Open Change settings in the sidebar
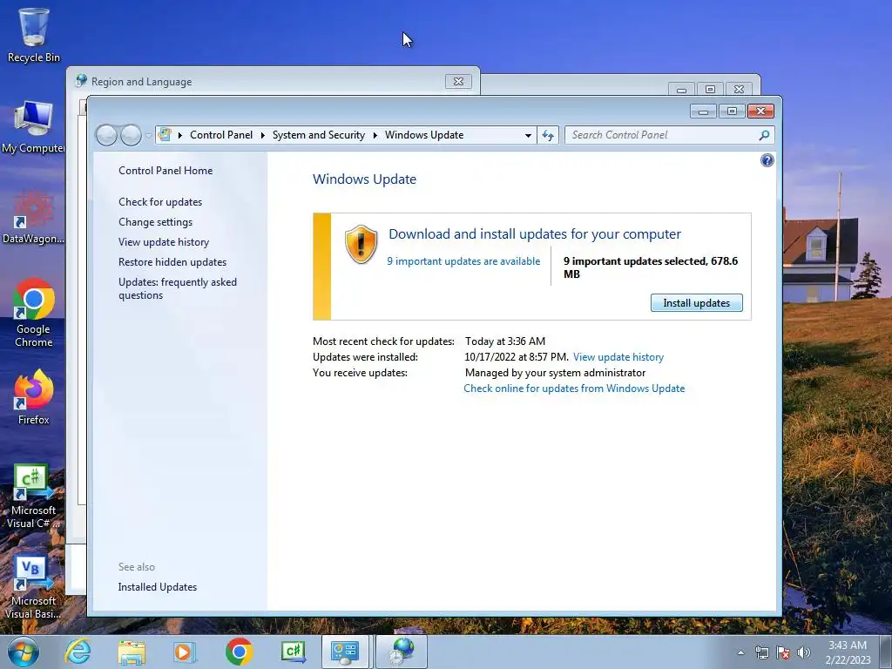Viewport: 892px width, 669px height. pyautogui.click(x=155, y=222)
